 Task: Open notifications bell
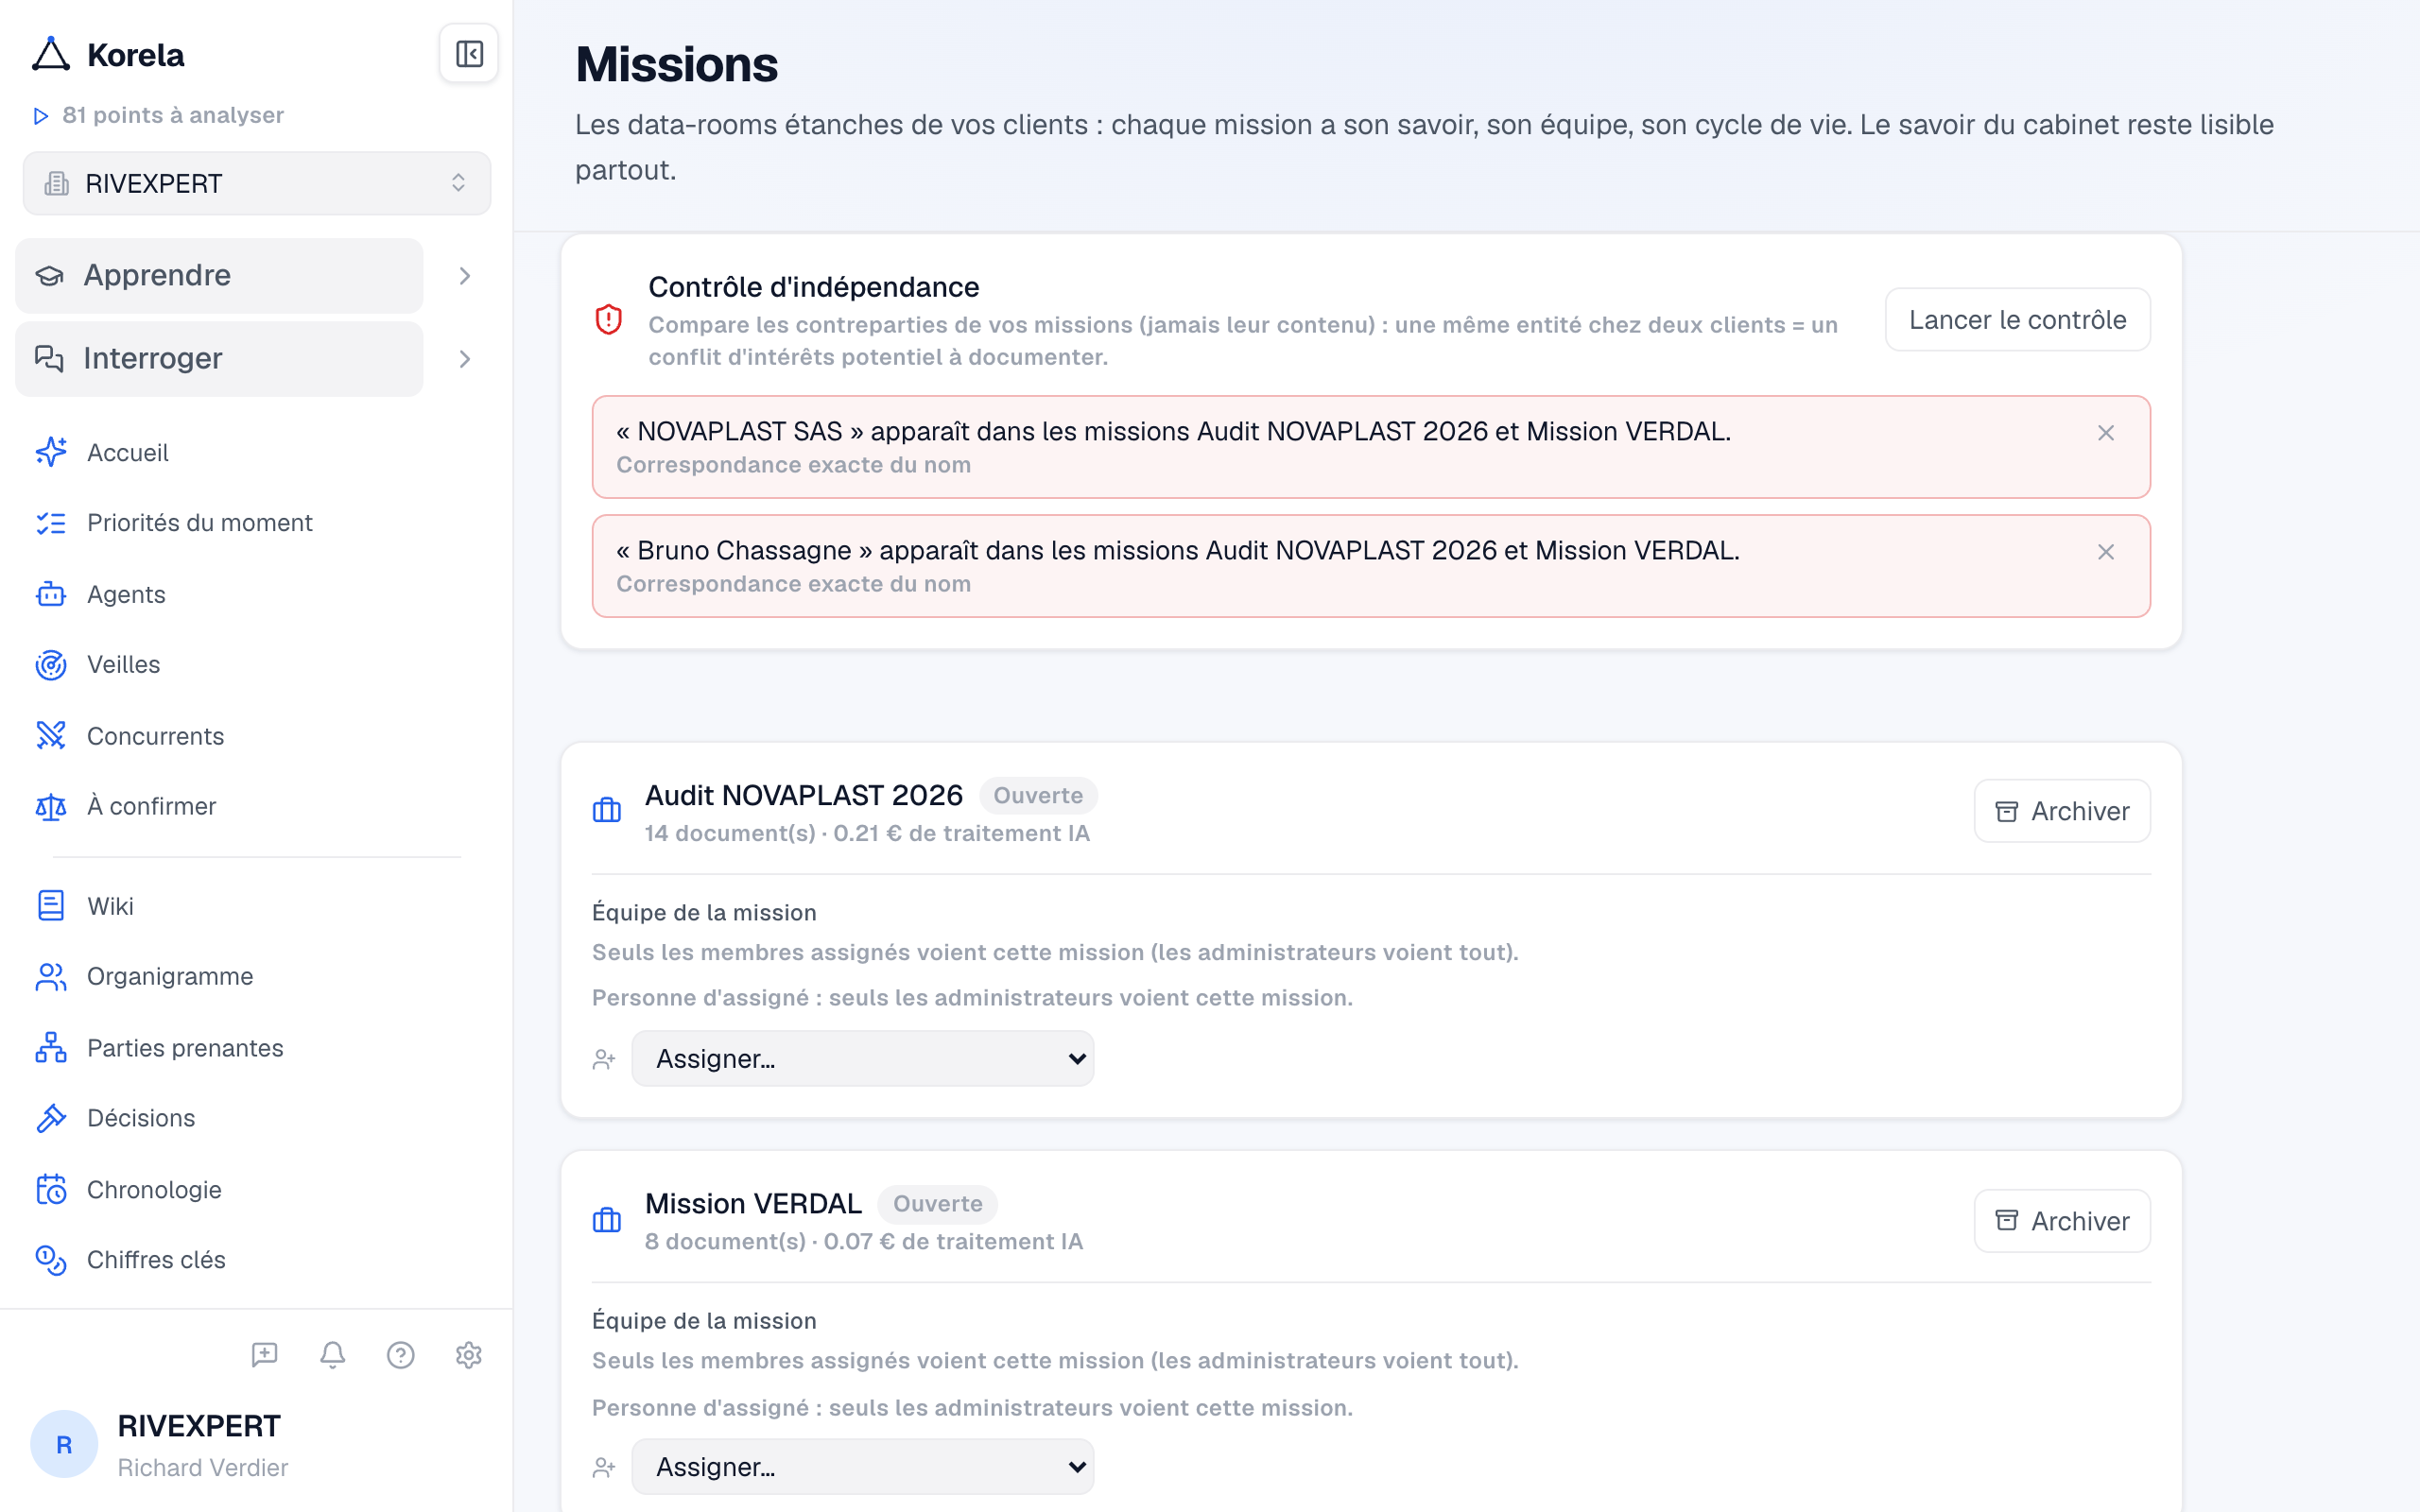coord(333,1355)
